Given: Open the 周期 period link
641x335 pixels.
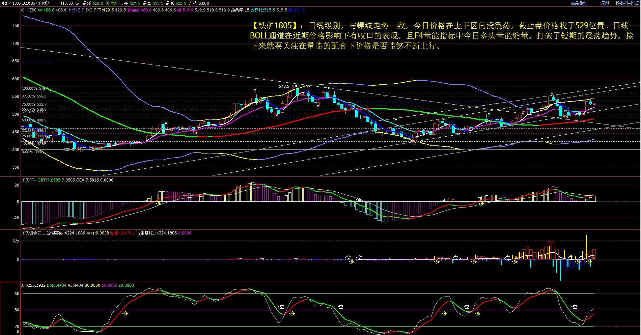Looking at the screenshot, I should click(605, 3).
